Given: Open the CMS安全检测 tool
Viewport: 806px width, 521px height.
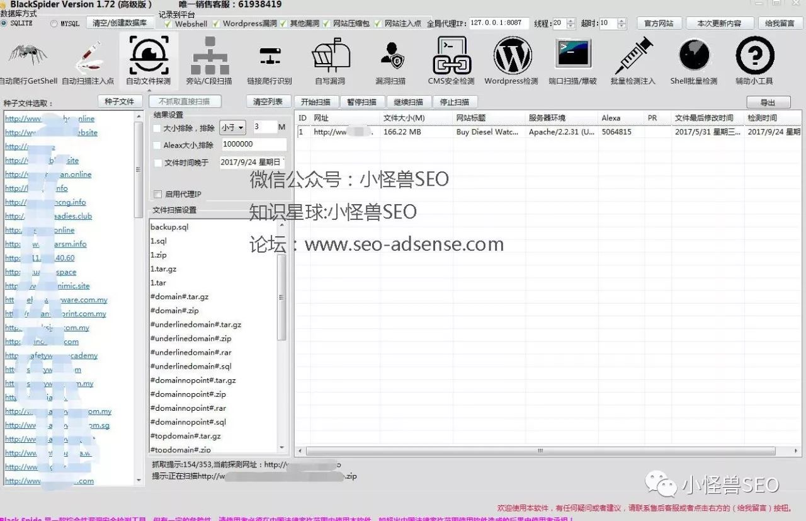Looking at the screenshot, I should click(451, 62).
